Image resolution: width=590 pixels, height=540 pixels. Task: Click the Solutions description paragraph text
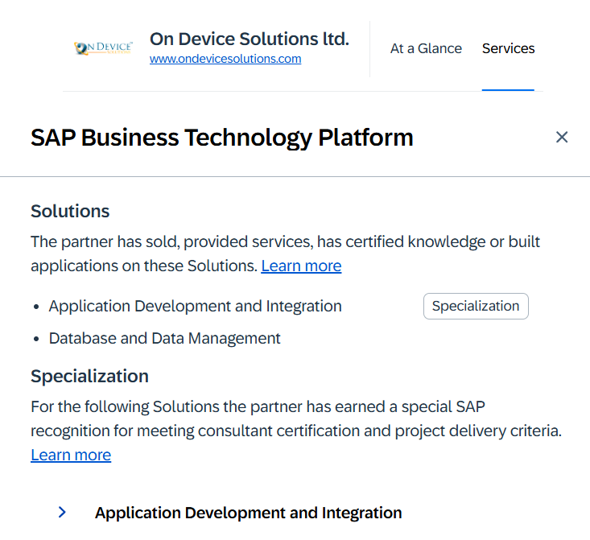(285, 242)
